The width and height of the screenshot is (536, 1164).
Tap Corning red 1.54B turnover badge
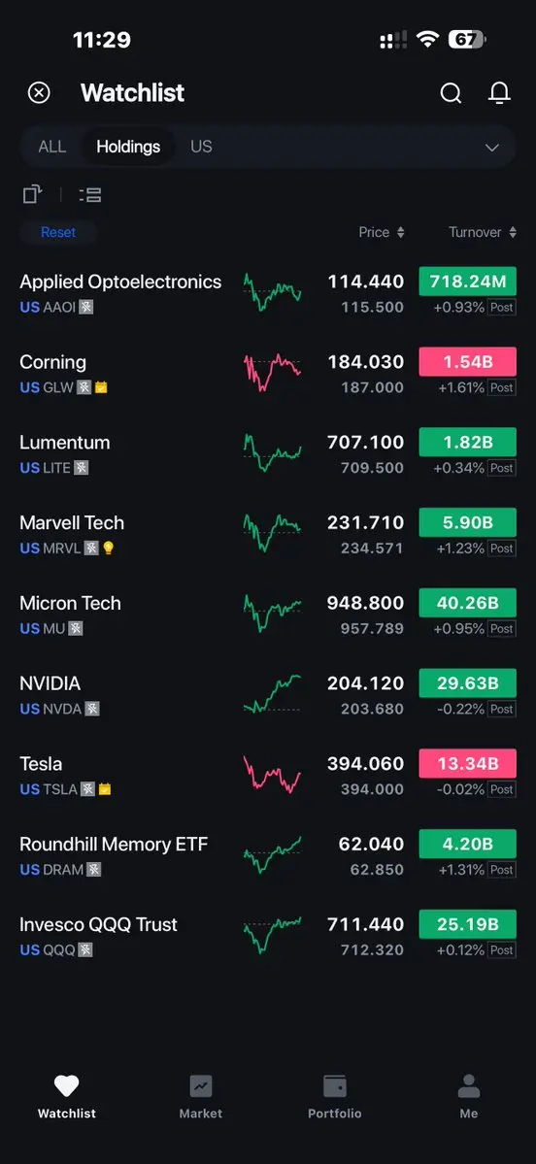(x=468, y=361)
